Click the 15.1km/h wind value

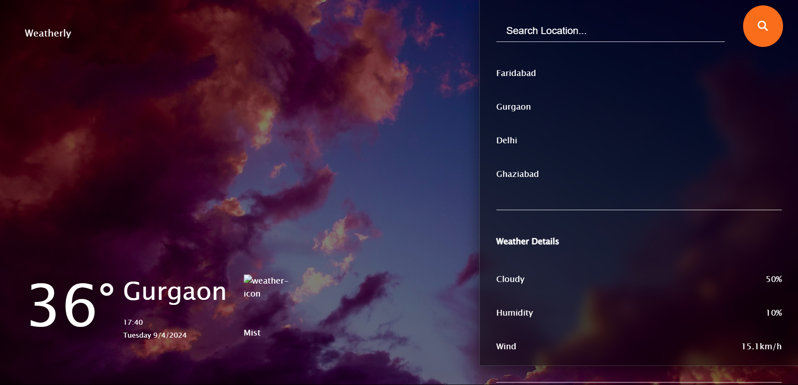click(x=761, y=346)
